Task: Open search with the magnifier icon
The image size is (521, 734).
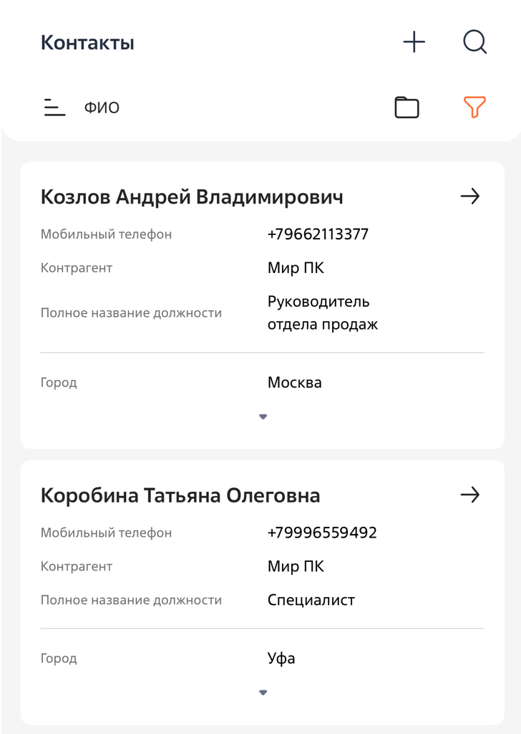Action: pyautogui.click(x=474, y=42)
